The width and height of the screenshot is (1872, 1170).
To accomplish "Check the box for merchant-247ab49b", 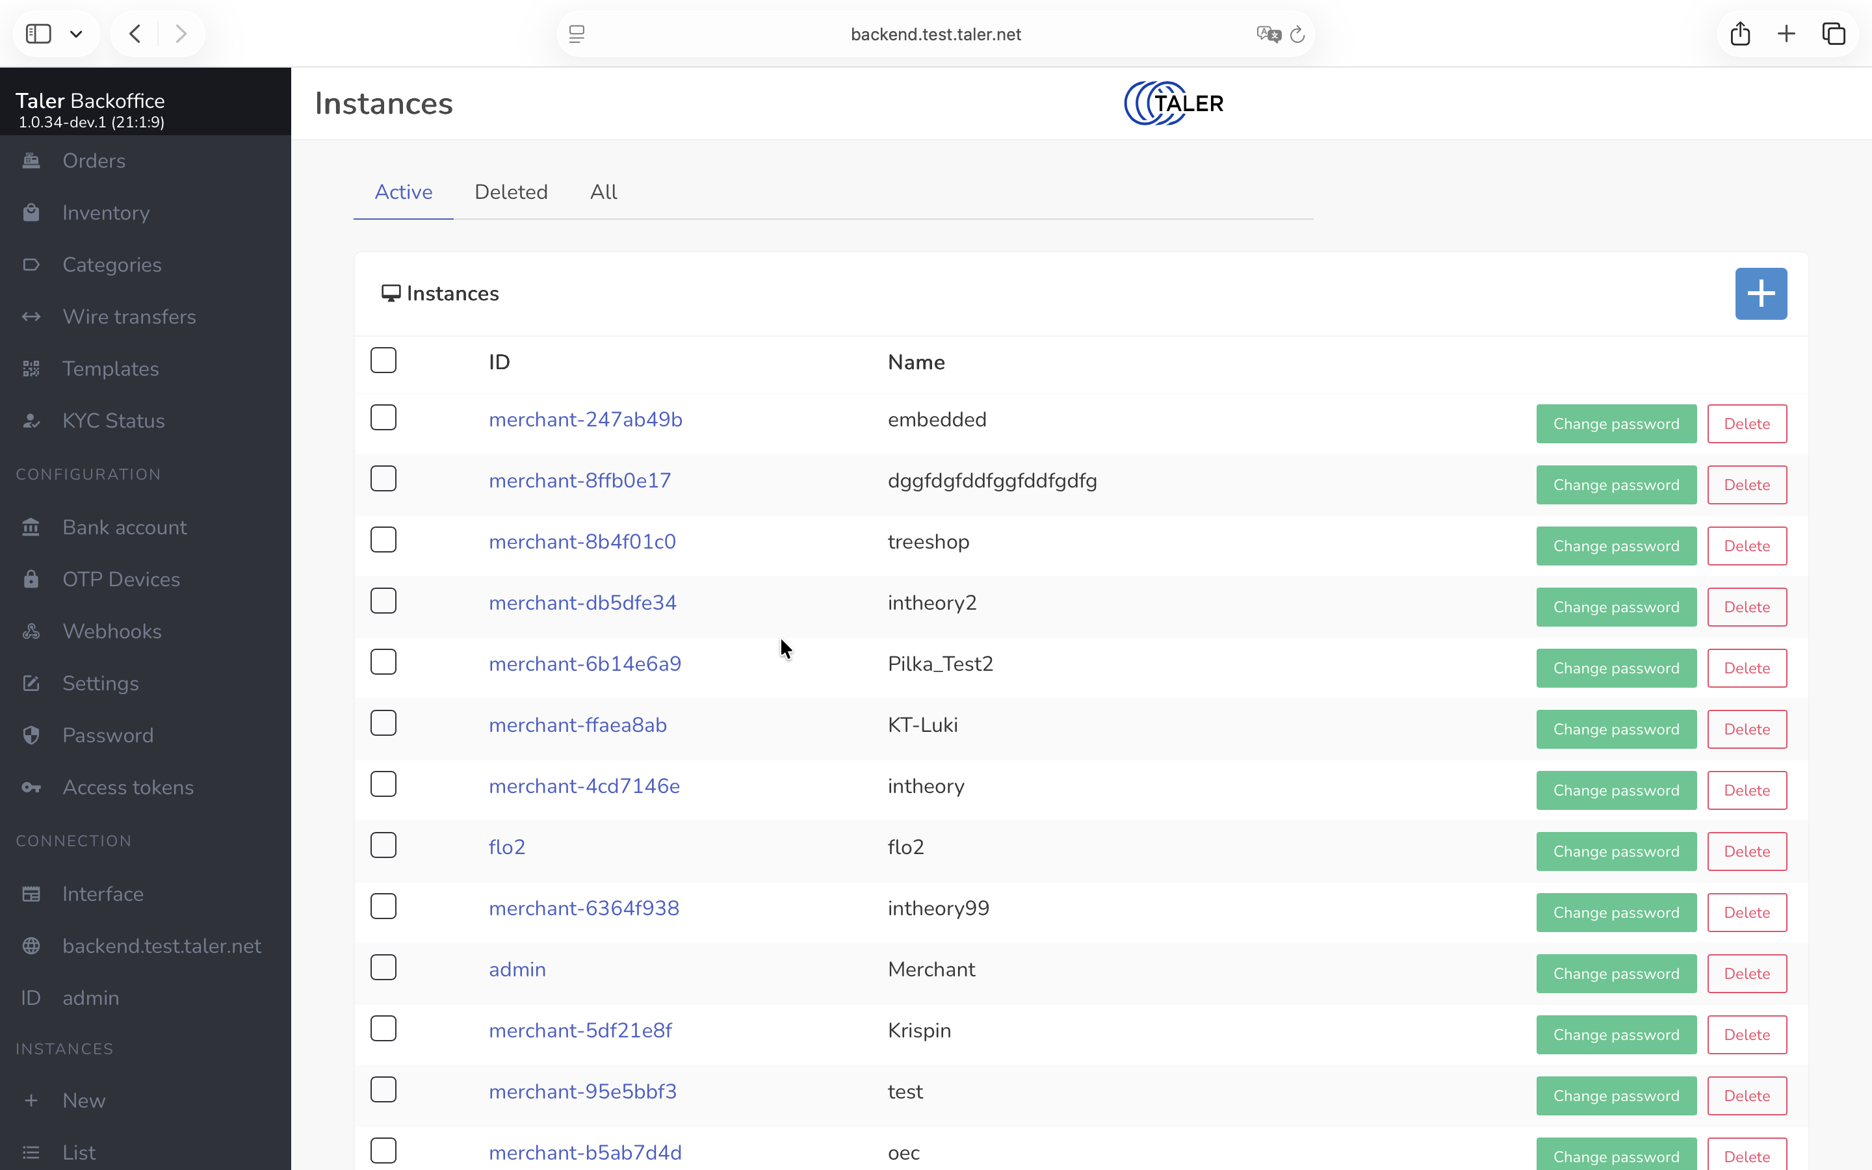I will coord(383,418).
